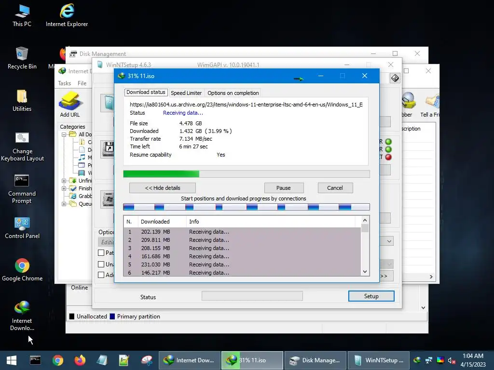Expand the Finished category in IDM

64,189
